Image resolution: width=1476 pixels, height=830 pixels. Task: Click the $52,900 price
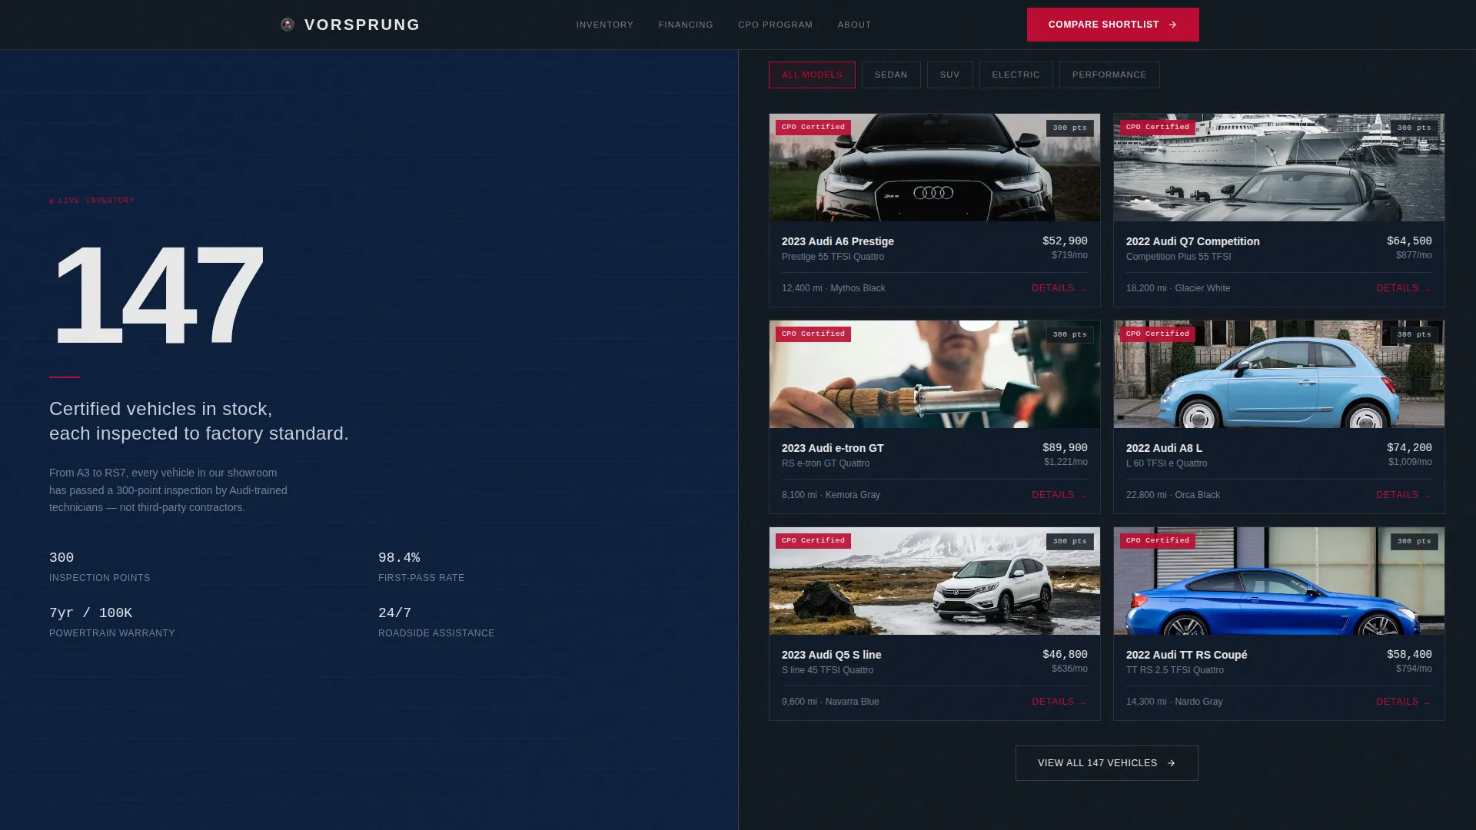1065,241
